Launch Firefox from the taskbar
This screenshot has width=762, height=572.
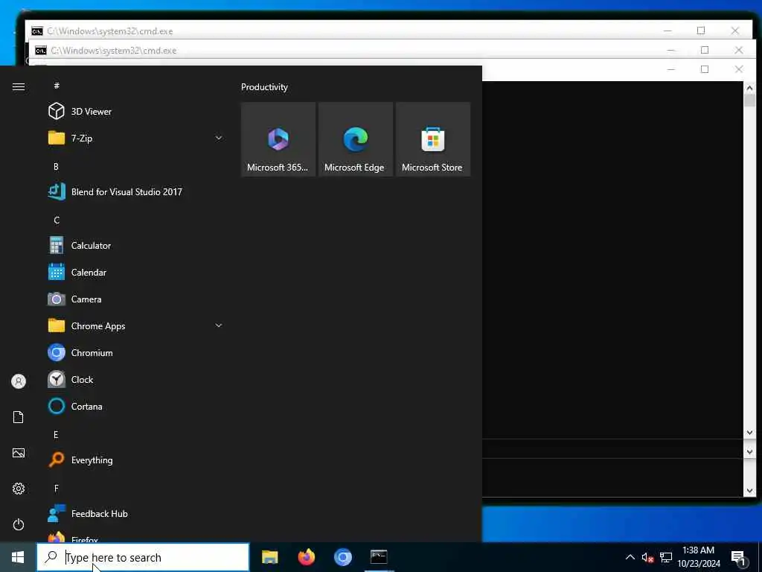point(306,557)
